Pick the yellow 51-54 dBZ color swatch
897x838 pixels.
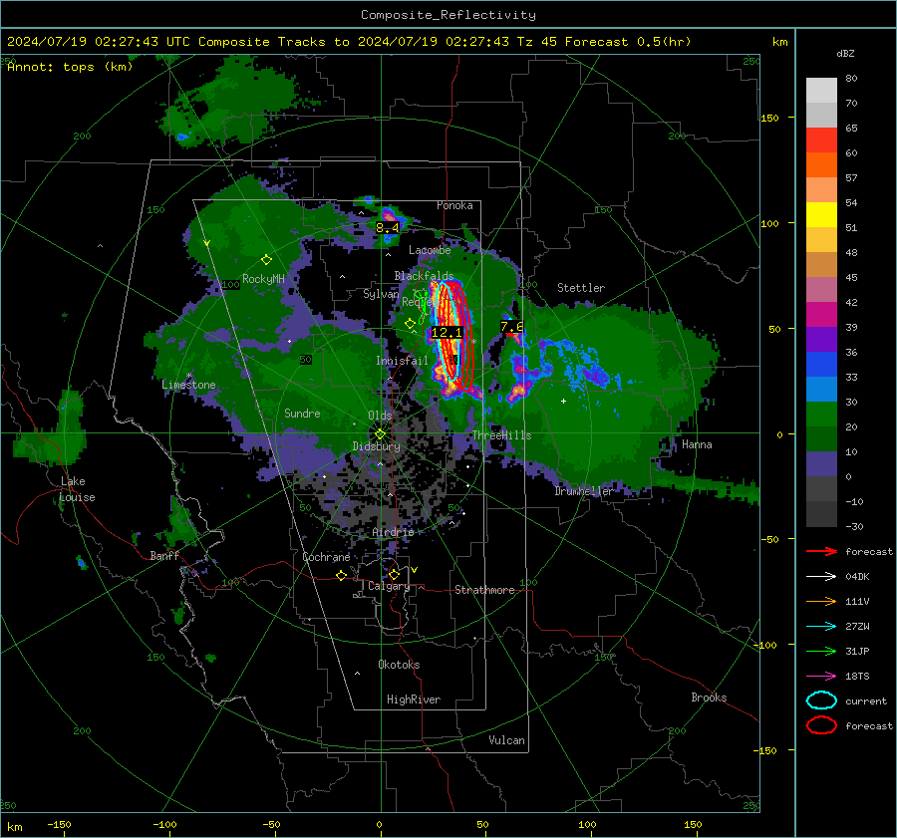tap(821, 215)
